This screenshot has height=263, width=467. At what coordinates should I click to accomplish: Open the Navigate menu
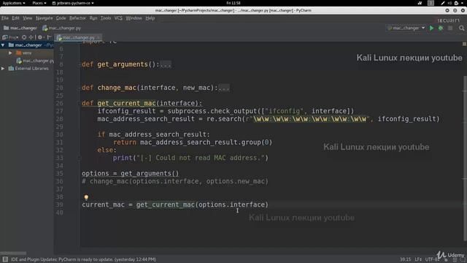tap(44, 18)
